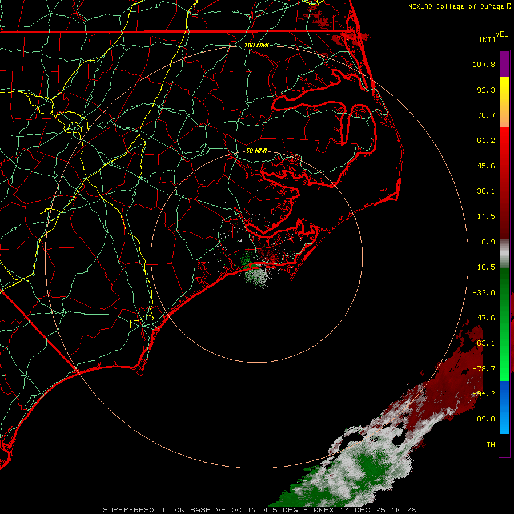Click the 61.2 legend value
Viewport: 514px width, 514px height.
coord(486,140)
